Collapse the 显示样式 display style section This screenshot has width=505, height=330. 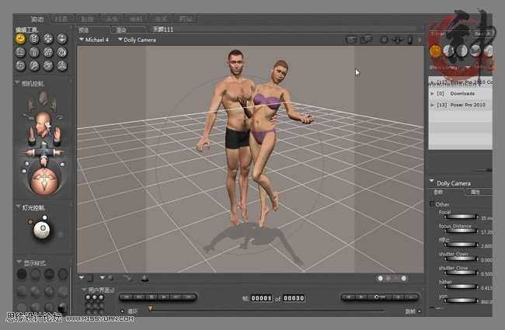(x=19, y=262)
